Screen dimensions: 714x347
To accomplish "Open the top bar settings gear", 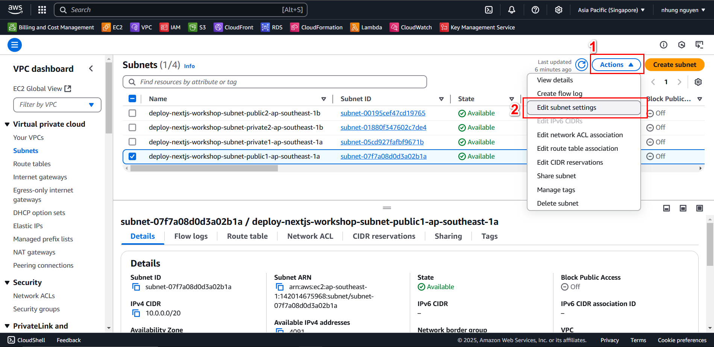I will tap(559, 10).
